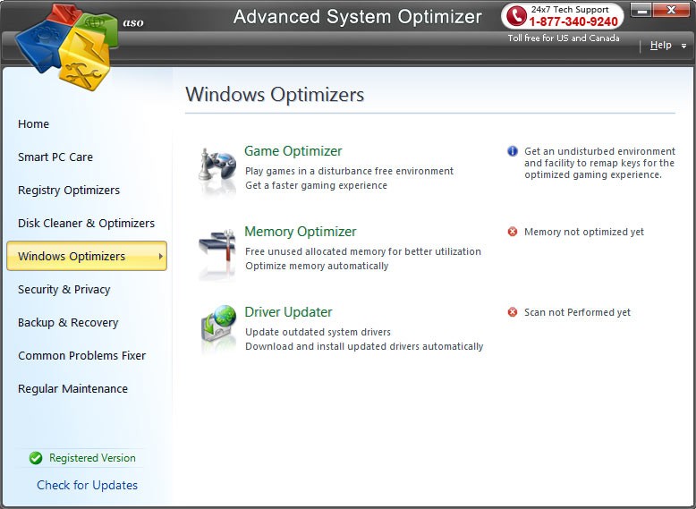Image resolution: width=696 pixels, height=509 pixels.
Task: Select Regular Maintenance in sidebar
Action: (72, 389)
